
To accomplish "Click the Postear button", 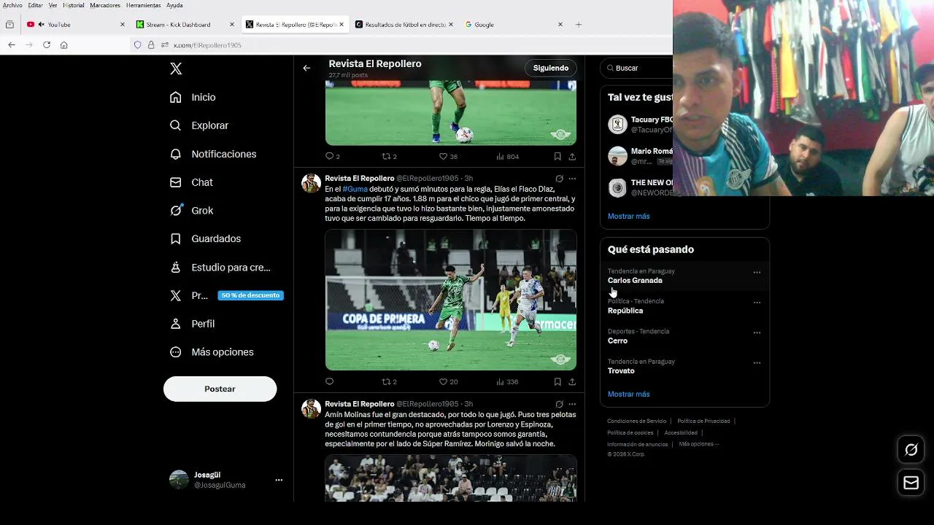I will (220, 389).
